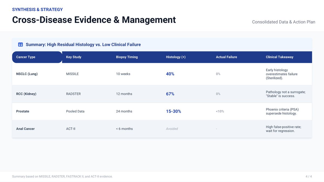Click the '4 / 4' page indicator

(x=309, y=176)
